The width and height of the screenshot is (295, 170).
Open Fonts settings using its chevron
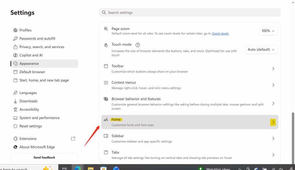pos(273,122)
